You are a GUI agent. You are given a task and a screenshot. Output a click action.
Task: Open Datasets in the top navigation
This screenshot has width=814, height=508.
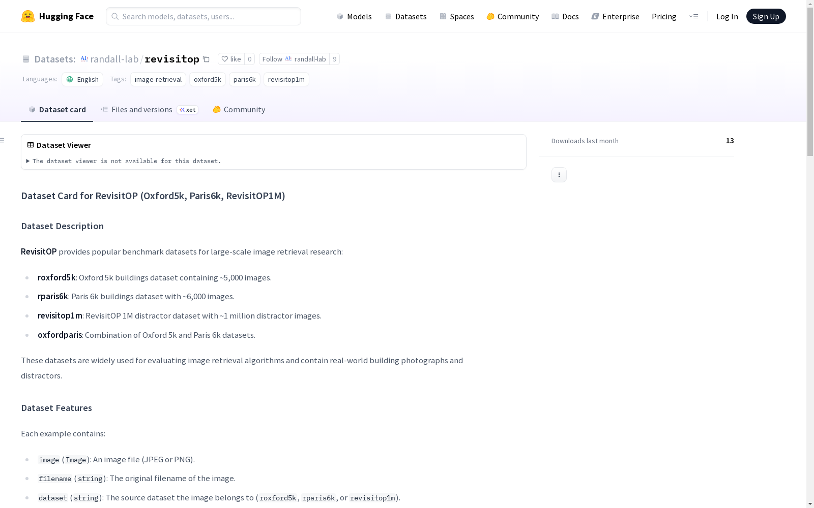(405, 16)
